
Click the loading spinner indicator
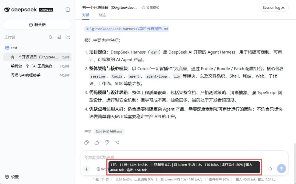coord(270,169)
